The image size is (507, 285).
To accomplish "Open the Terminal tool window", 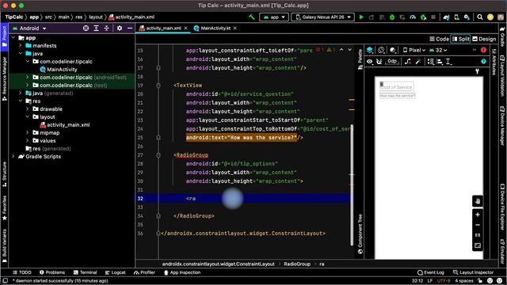I will click(85, 272).
